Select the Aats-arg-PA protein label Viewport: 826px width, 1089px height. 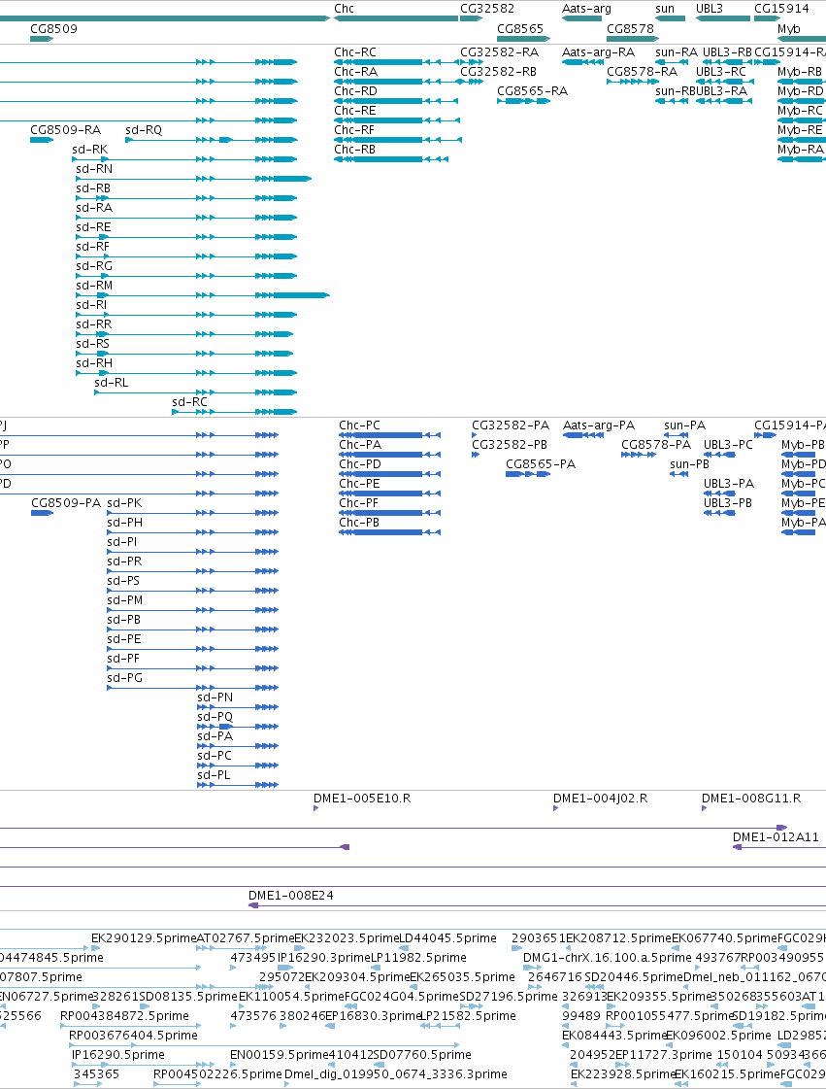599,425
